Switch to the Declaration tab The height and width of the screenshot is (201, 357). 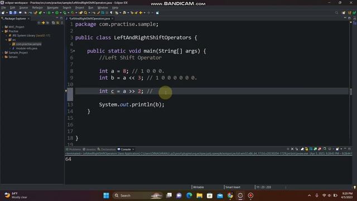click(107, 150)
